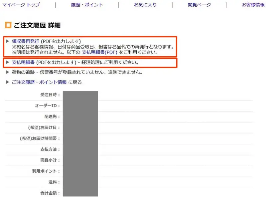Click the 受注日時 label
266x197 pixels.
tap(50, 95)
